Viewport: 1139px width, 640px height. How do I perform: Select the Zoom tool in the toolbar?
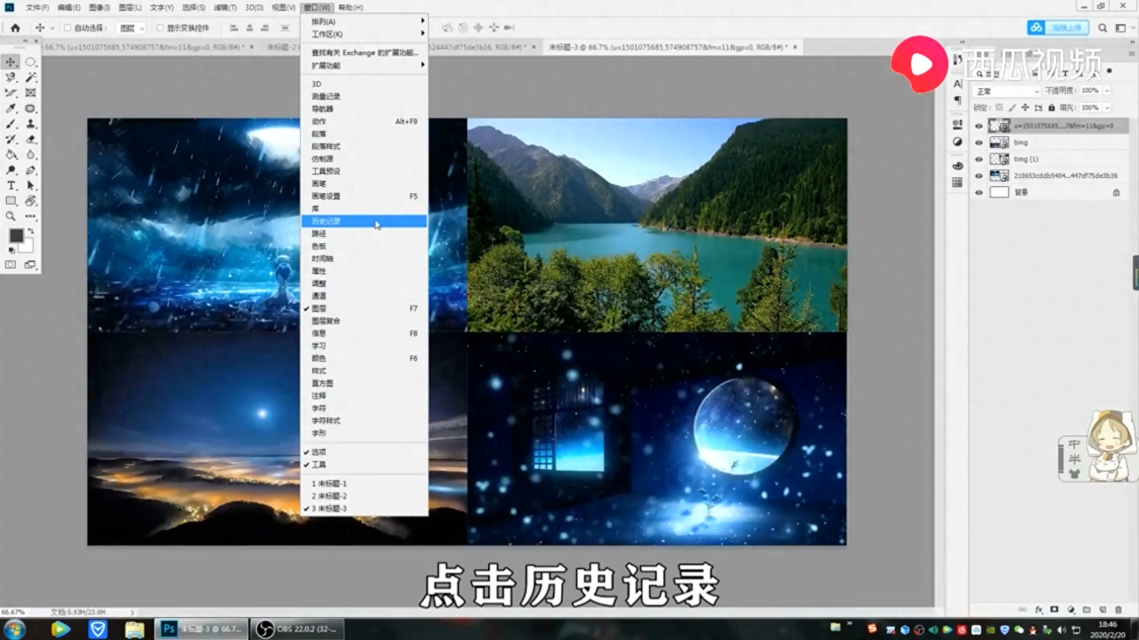point(10,216)
